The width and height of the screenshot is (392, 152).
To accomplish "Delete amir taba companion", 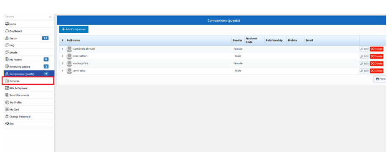I will 377,71.
